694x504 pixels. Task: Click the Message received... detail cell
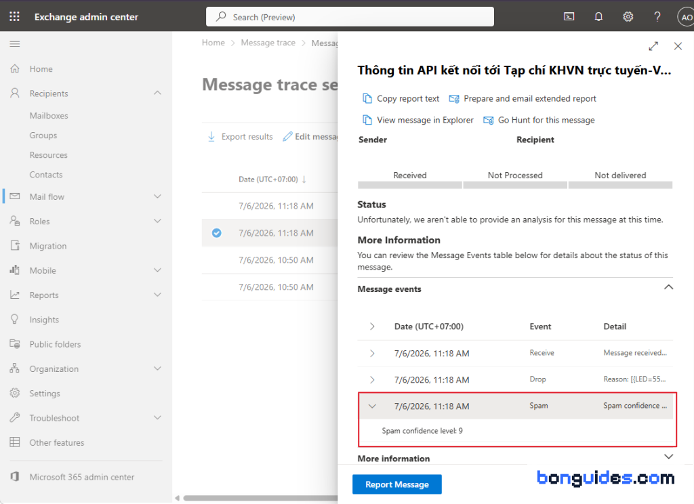tap(634, 353)
